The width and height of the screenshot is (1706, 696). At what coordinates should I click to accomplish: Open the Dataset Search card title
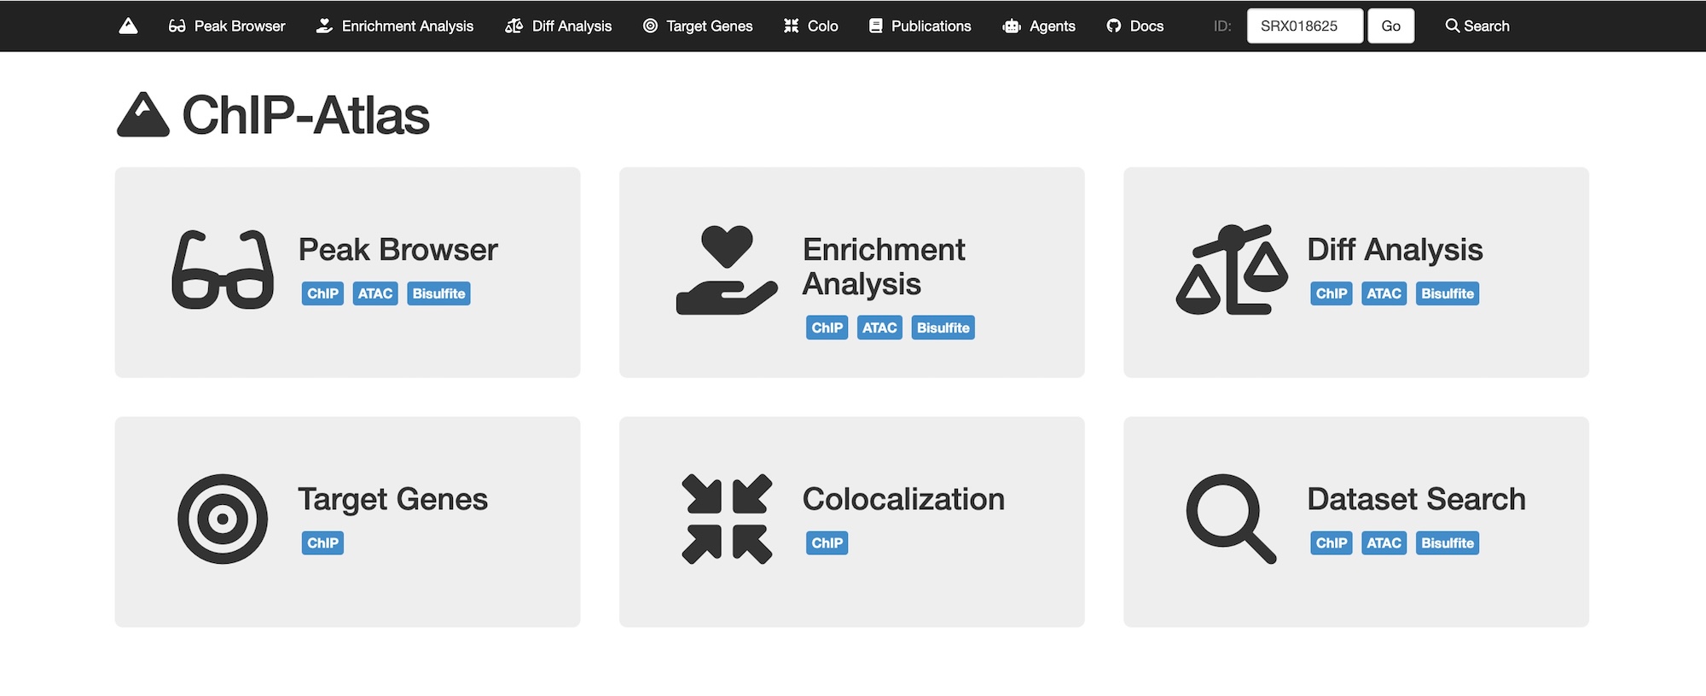1416,499
